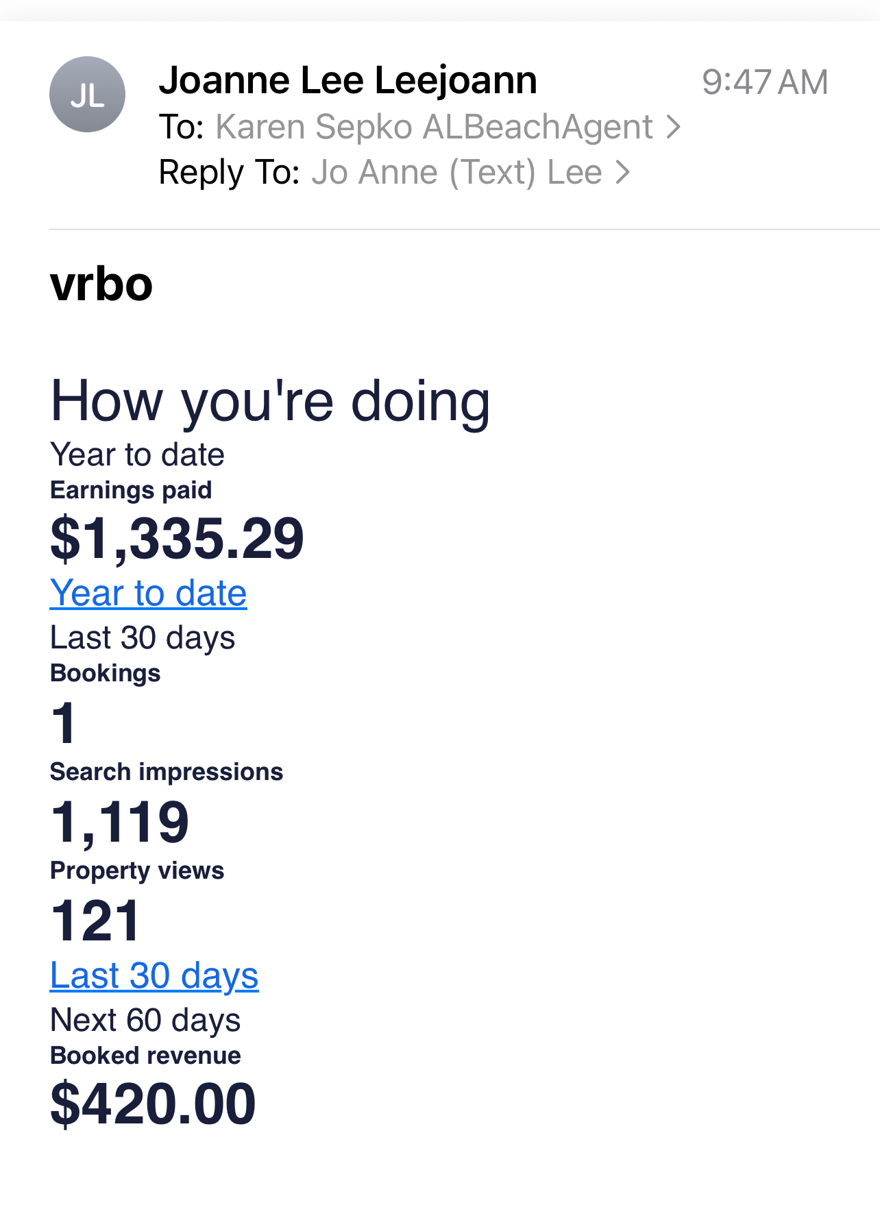Open sender name Joanne Lee Leejoann
This screenshot has height=1205, width=880.
tap(347, 81)
